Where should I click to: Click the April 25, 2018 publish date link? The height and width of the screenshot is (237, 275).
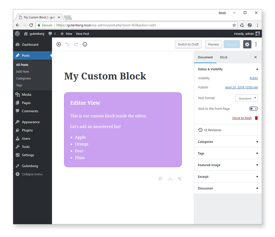click(x=241, y=88)
